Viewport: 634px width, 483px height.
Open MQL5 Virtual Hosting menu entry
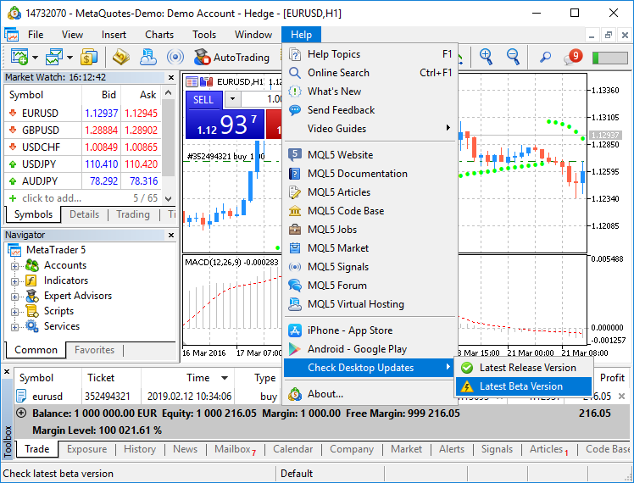[x=370, y=304]
